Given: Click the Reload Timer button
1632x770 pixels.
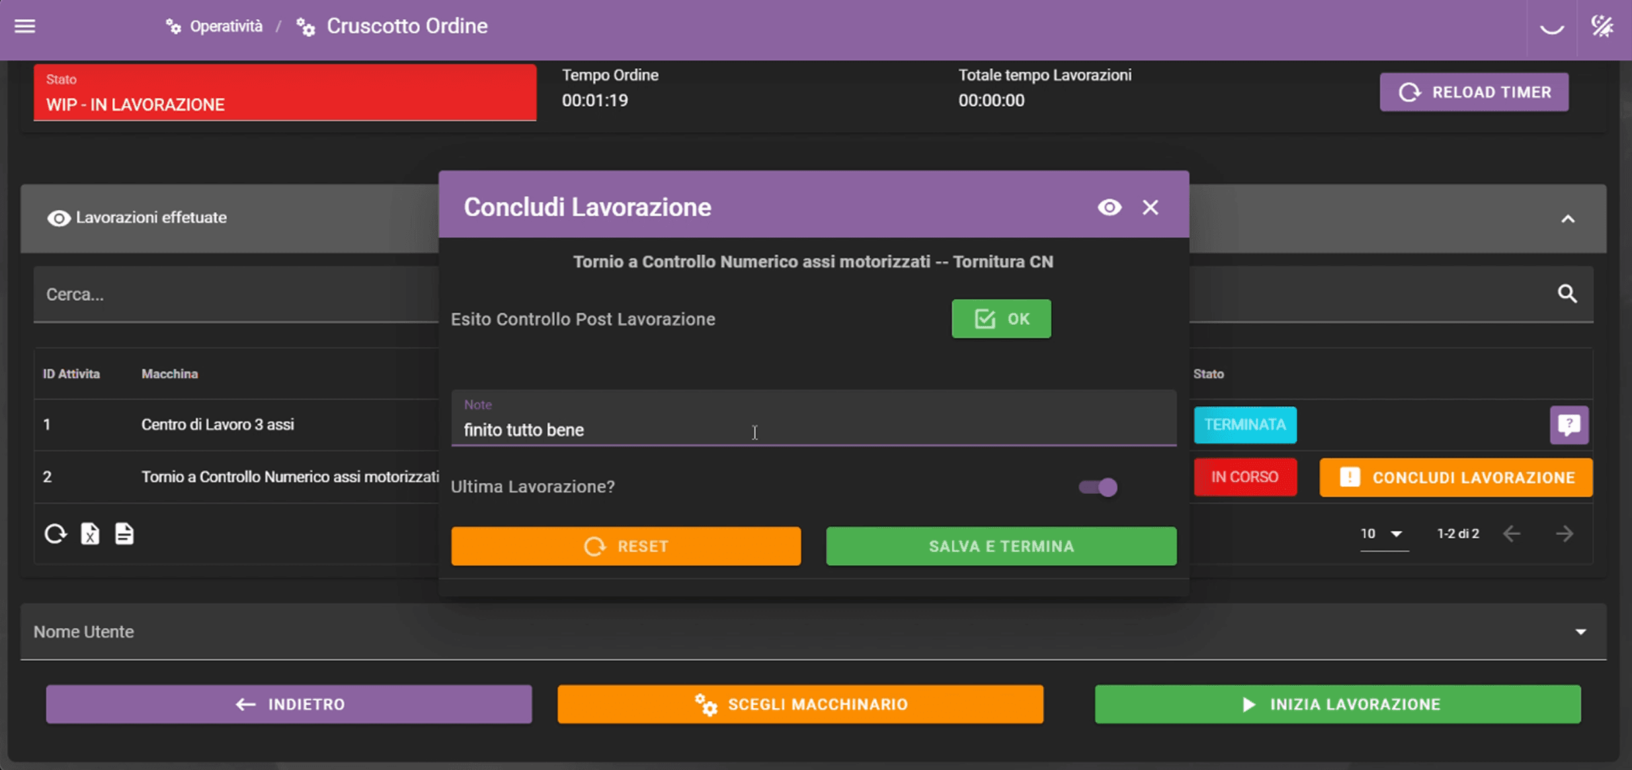Looking at the screenshot, I should [1474, 93].
